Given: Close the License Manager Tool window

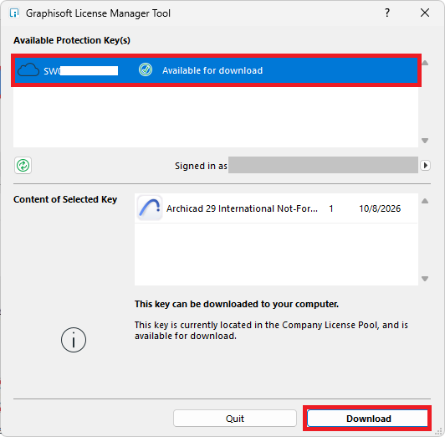Looking at the screenshot, I should click(425, 13).
